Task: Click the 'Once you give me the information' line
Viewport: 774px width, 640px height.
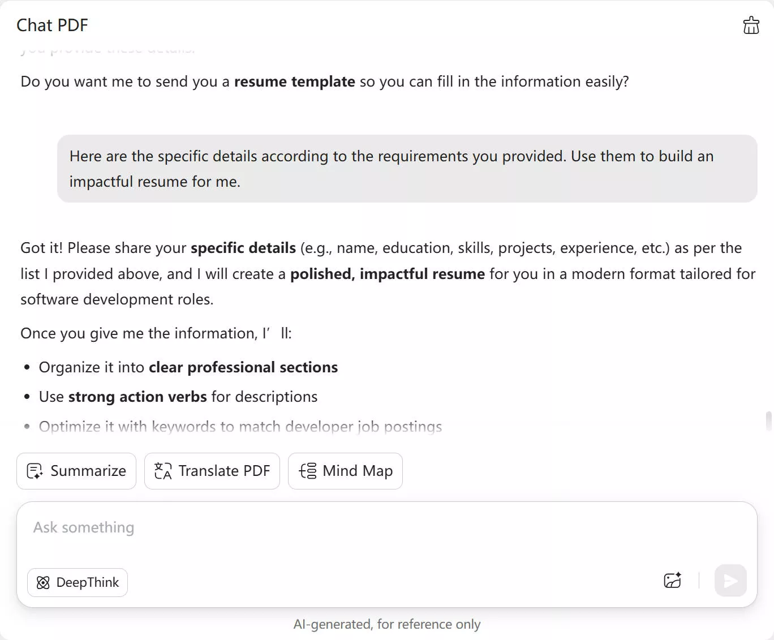Action: pyautogui.click(x=156, y=333)
